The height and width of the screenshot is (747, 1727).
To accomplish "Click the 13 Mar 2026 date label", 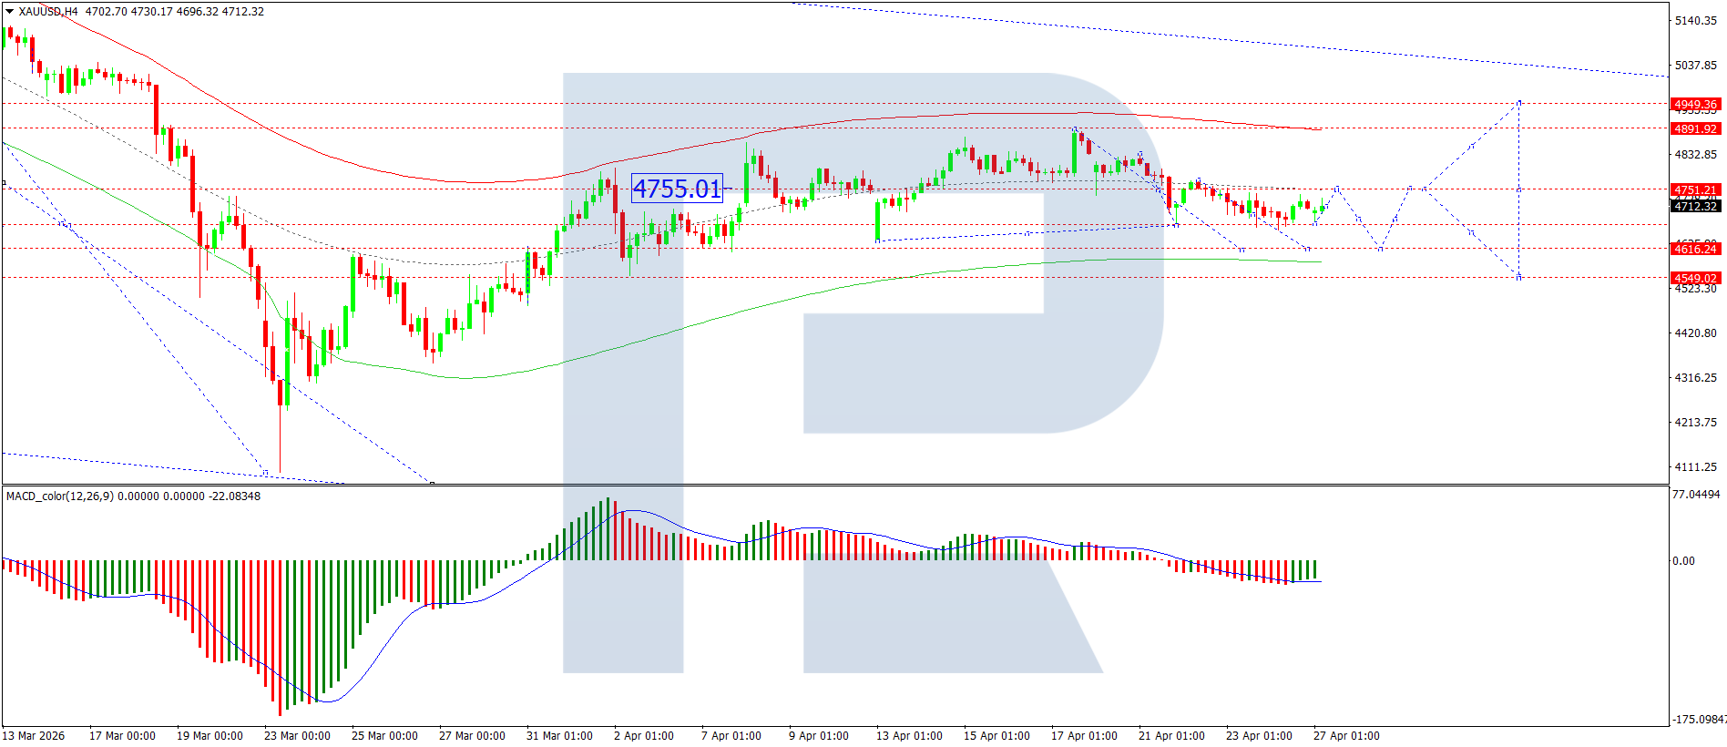I will [x=34, y=736].
